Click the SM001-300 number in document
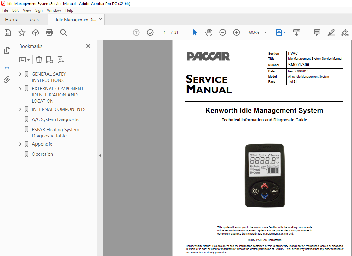The image size is (352, 256). coord(299,65)
